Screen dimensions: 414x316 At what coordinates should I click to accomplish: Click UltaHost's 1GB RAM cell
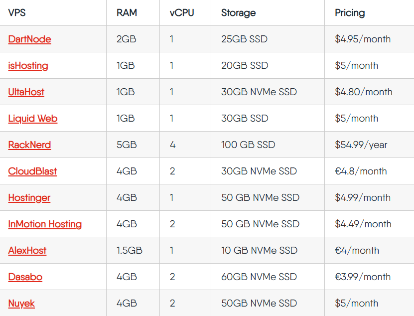click(126, 92)
